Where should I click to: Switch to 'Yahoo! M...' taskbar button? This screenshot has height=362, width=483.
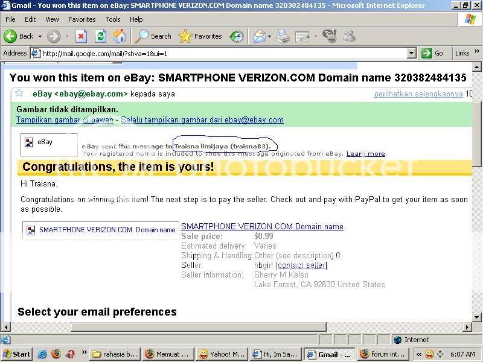point(222,354)
